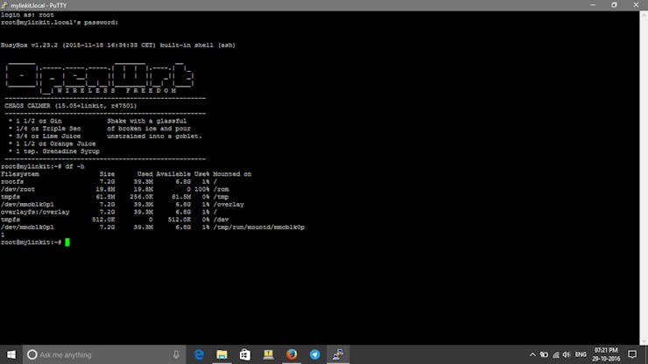Click the terminal vertical scrollbar
The image size is (648, 364).
[644, 178]
